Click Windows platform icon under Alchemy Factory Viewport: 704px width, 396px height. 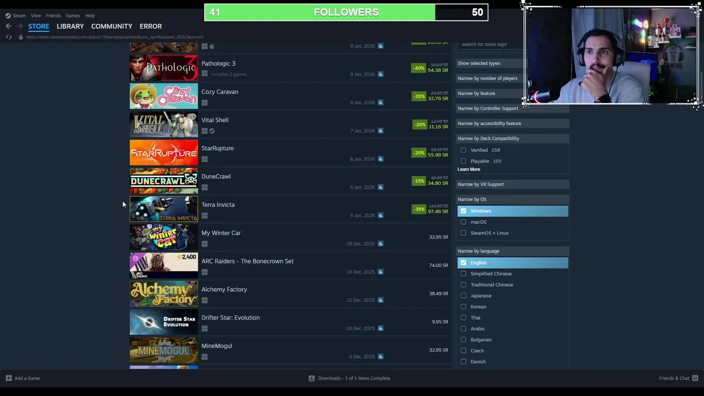pos(205,300)
